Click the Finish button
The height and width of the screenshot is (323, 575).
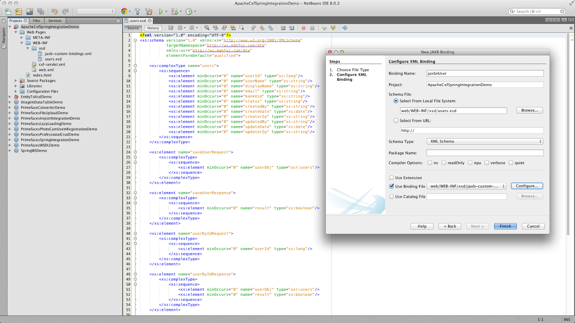coord(505,226)
